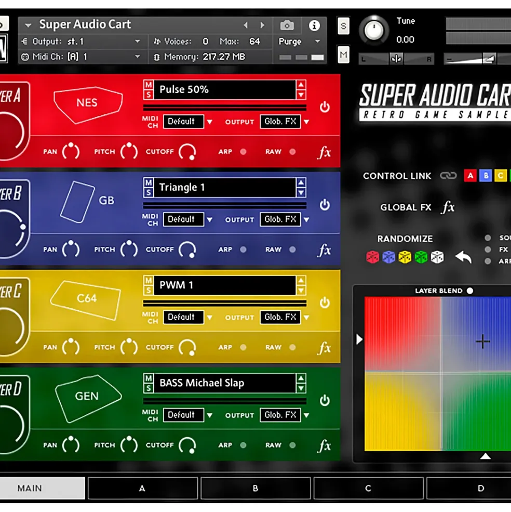Open Layer B fx panel
This screenshot has width=511, height=512.
[x=324, y=250]
